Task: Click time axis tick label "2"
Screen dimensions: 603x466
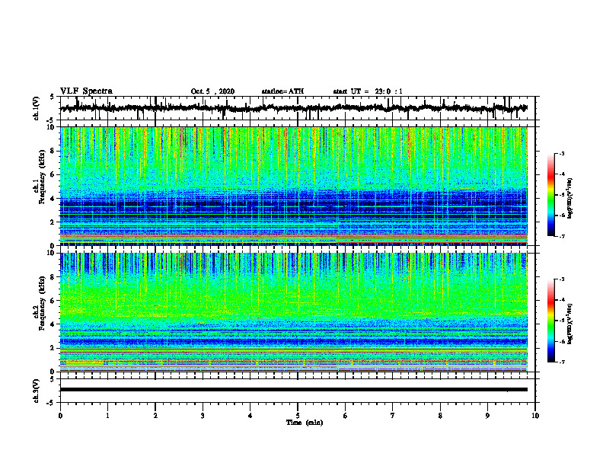Action: pyautogui.click(x=155, y=416)
